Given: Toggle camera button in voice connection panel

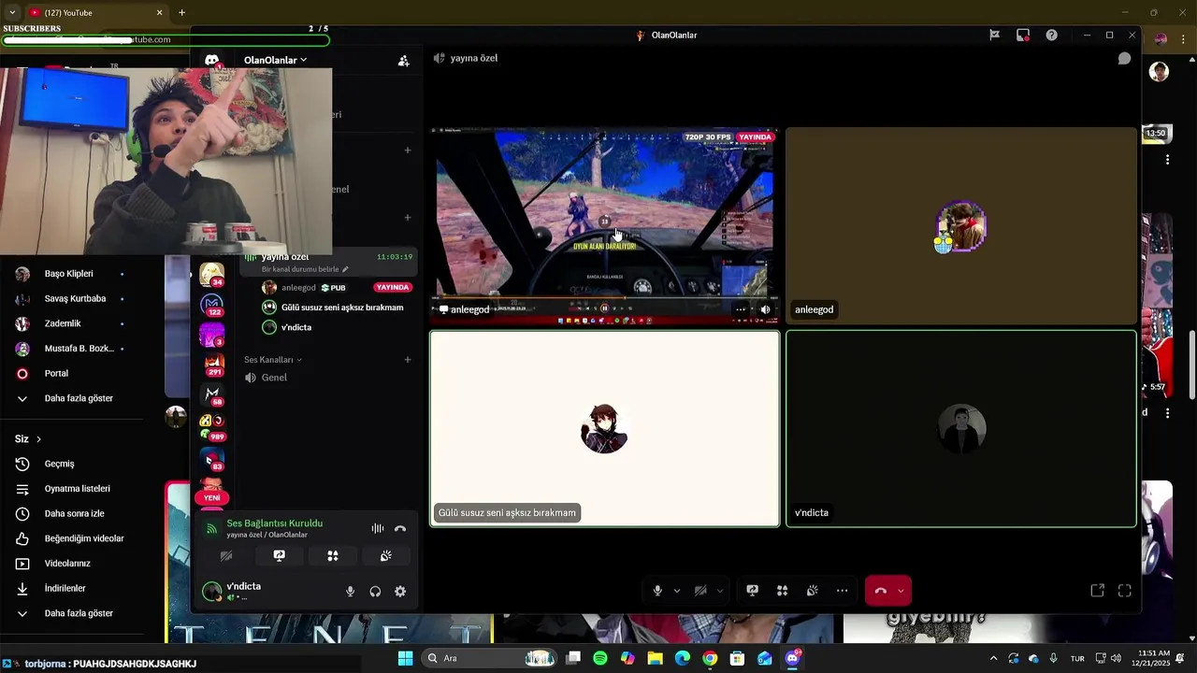Looking at the screenshot, I should coord(226,555).
